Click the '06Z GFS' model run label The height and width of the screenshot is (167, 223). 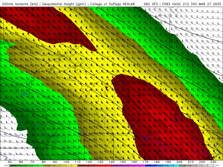pos(151,4)
